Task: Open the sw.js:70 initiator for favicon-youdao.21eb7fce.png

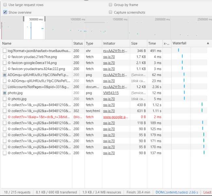Action: (109, 57)
